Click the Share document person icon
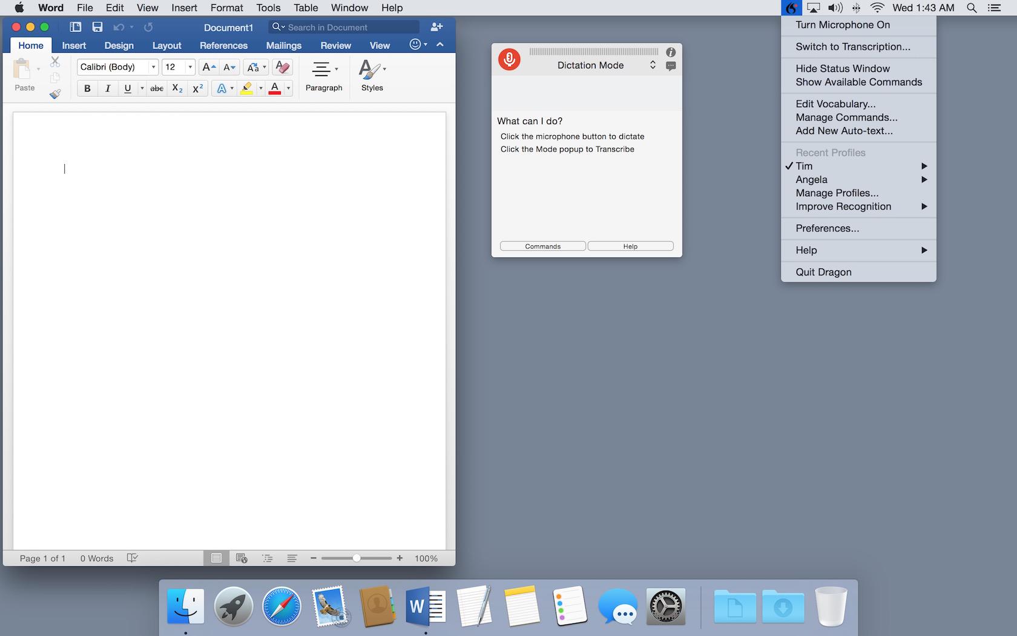This screenshot has height=636, width=1017. [436, 27]
